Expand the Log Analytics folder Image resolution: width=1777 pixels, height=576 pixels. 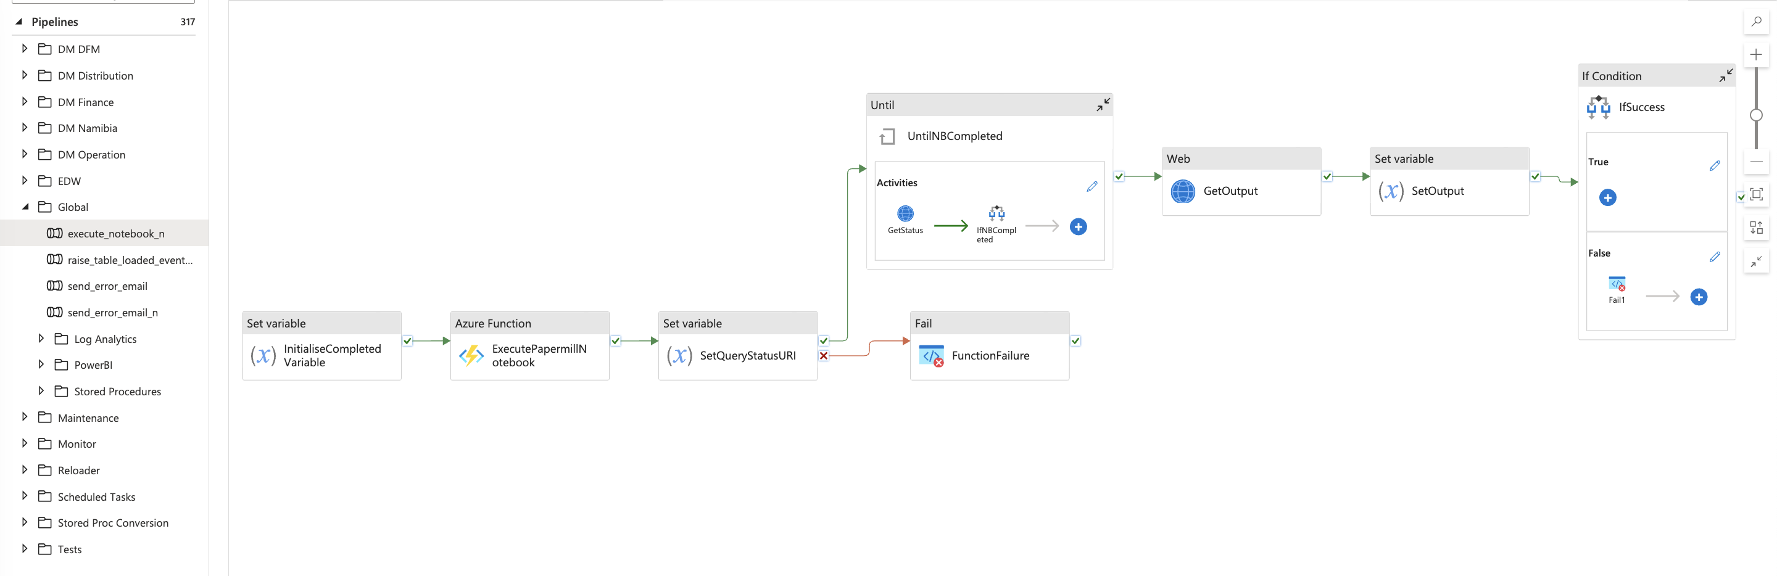pos(41,338)
